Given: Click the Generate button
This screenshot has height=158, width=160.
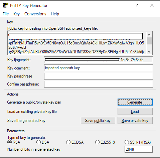Looking at the screenshot, I should tap(135, 102).
